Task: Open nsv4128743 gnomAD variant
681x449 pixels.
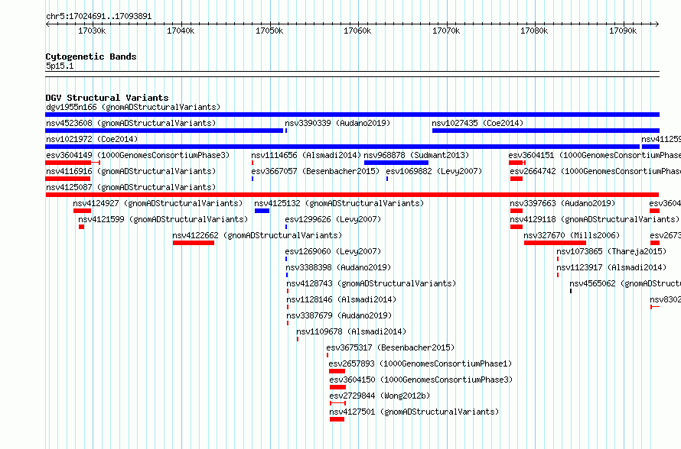Action: pos(371,283)
